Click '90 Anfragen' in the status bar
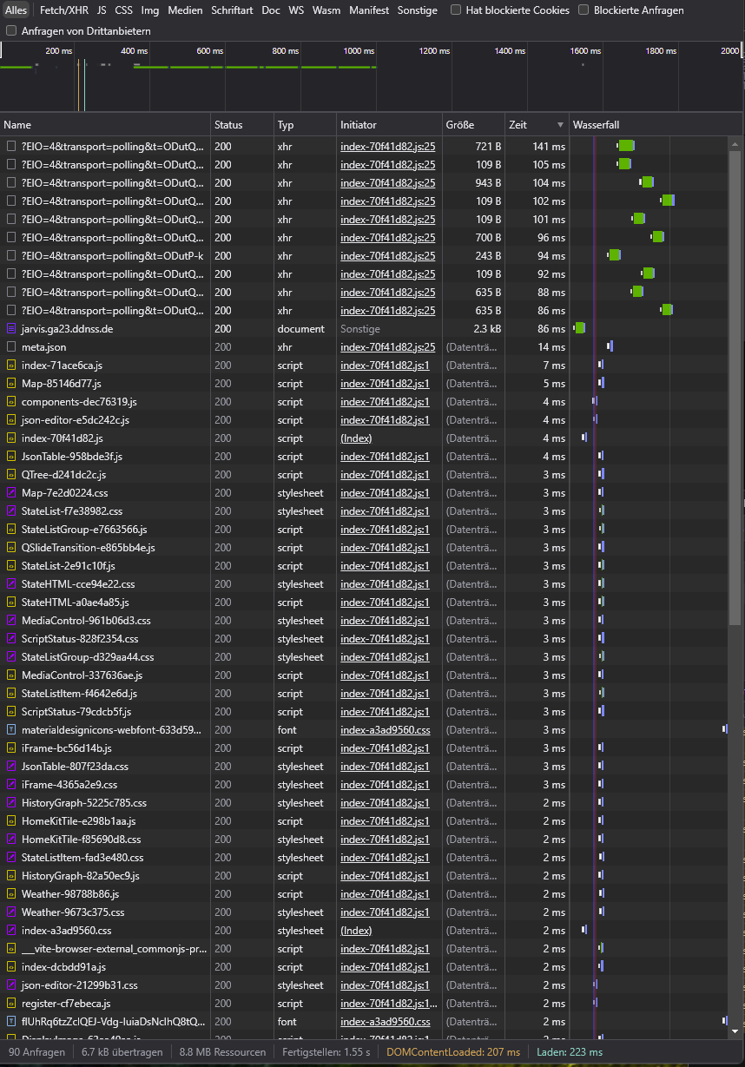 click(36, 1052)
